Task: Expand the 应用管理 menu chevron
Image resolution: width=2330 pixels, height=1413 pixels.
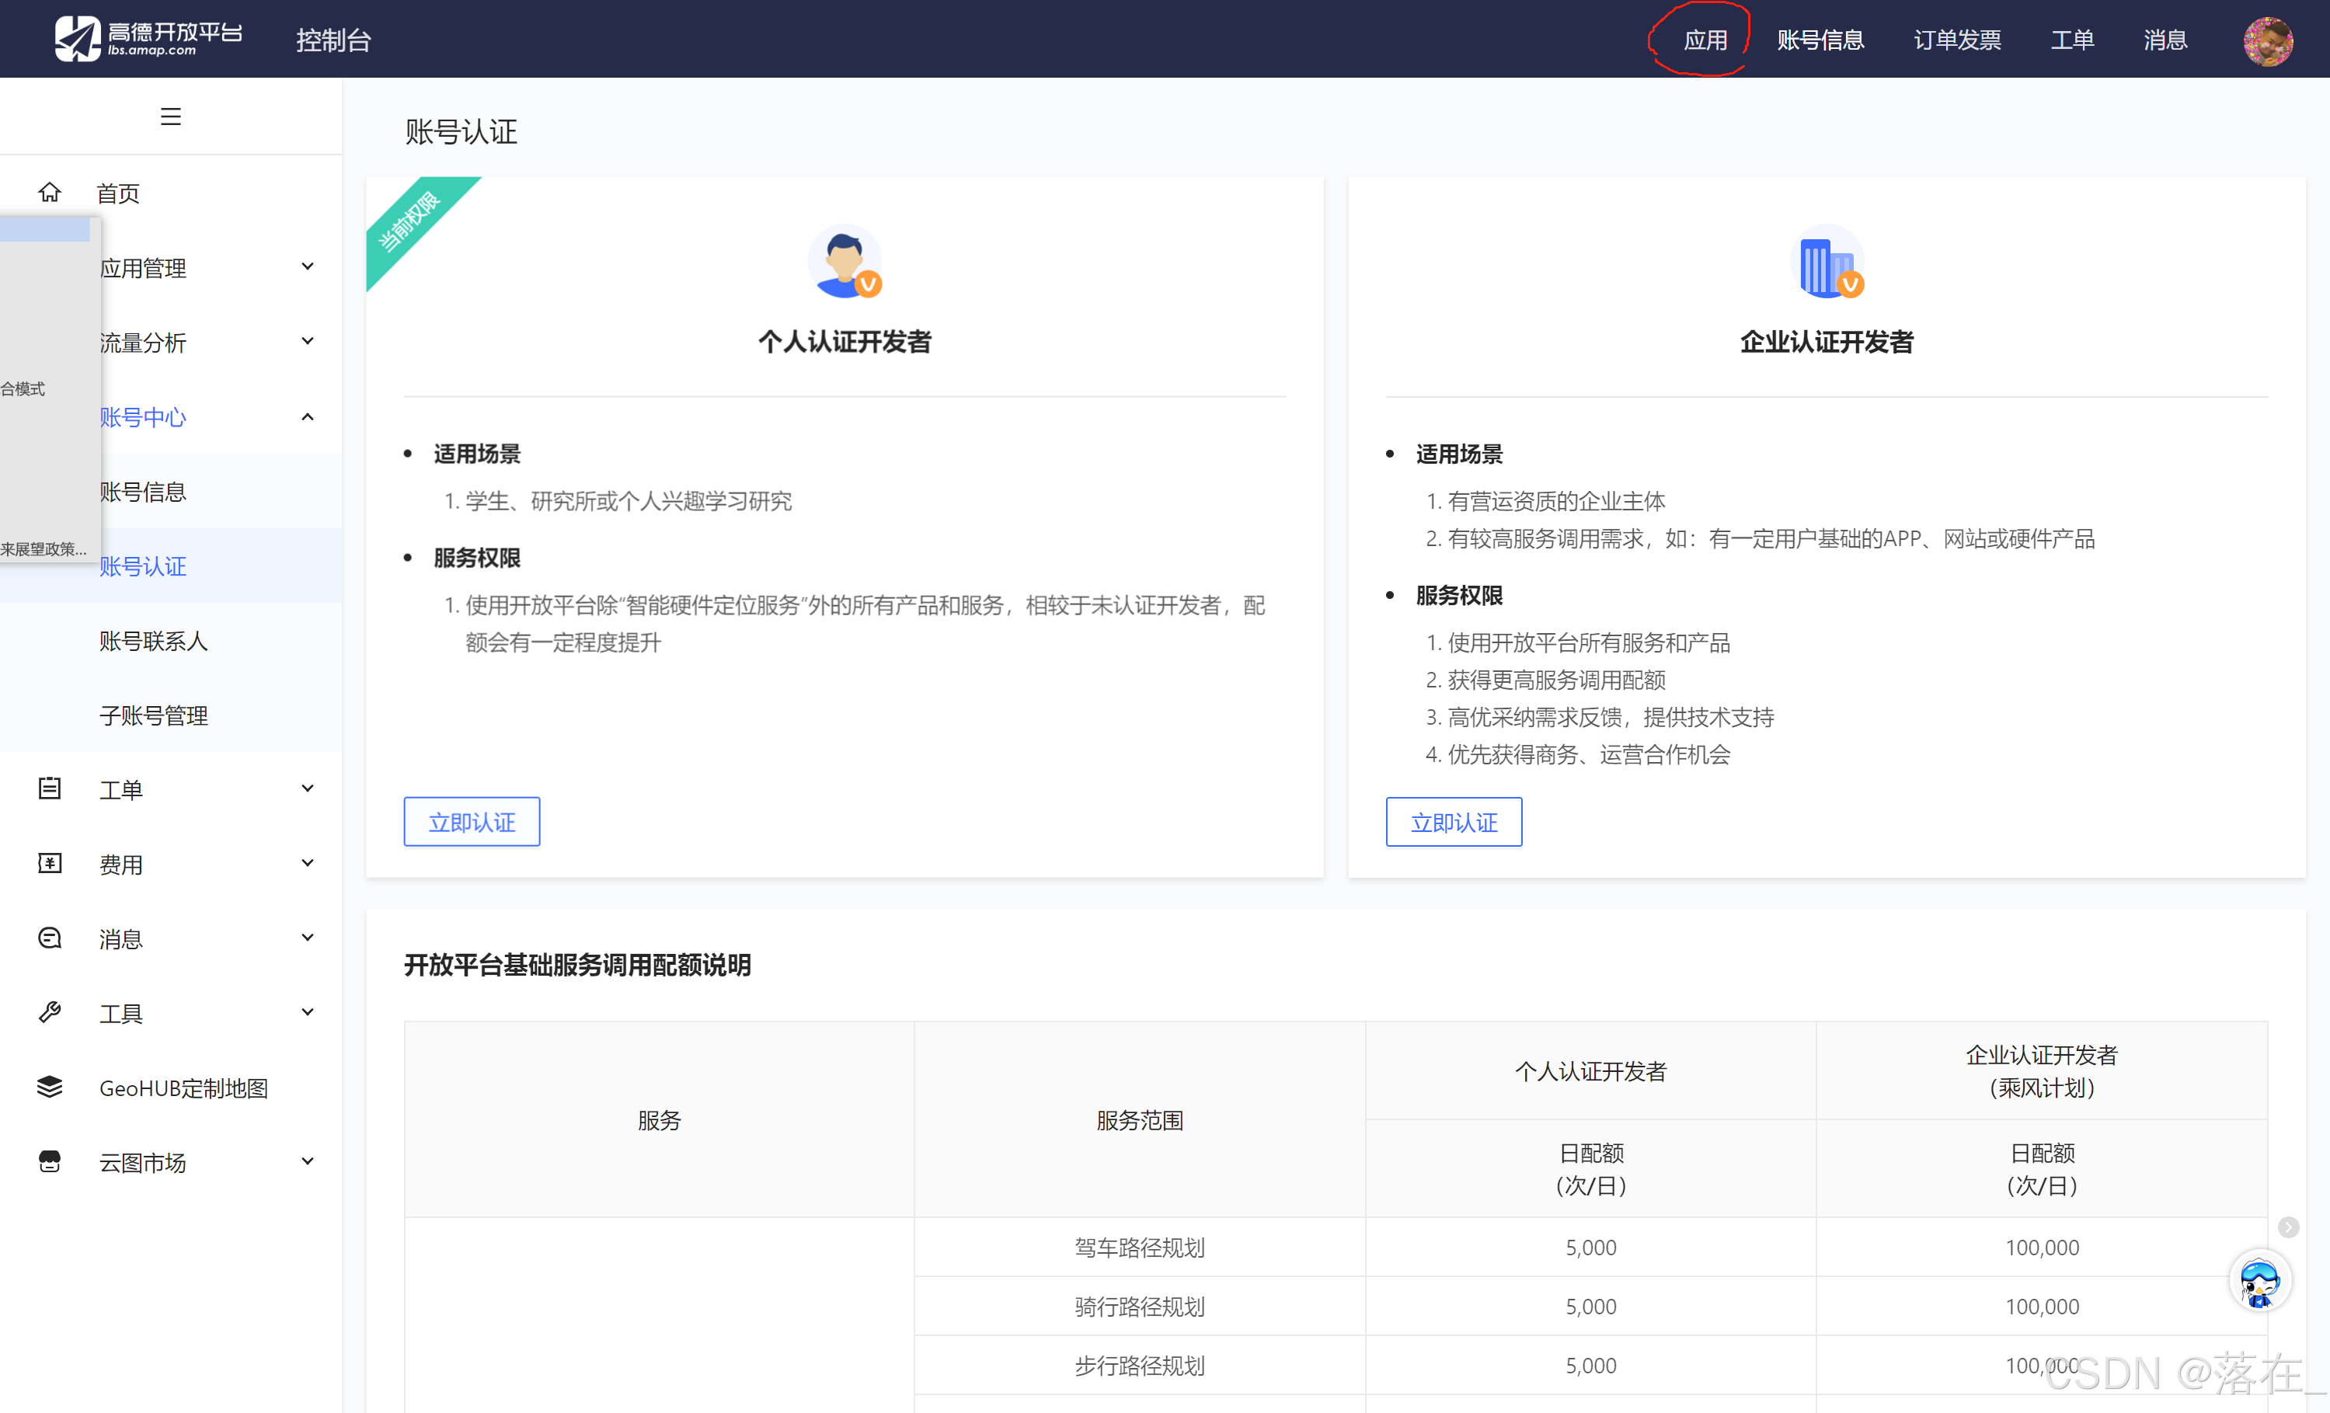Action: pos(308,267)
